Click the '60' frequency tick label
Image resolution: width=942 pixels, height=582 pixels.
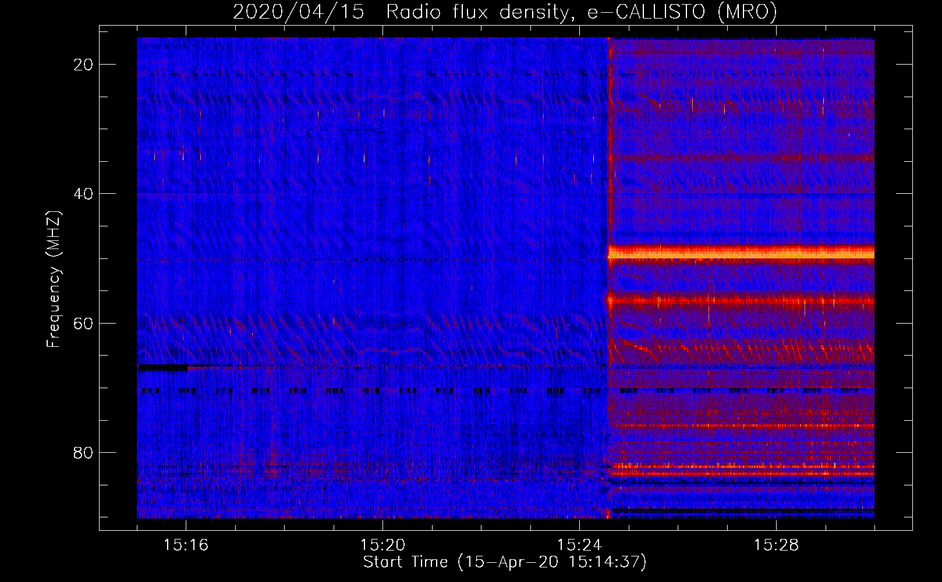pos(83,323)
